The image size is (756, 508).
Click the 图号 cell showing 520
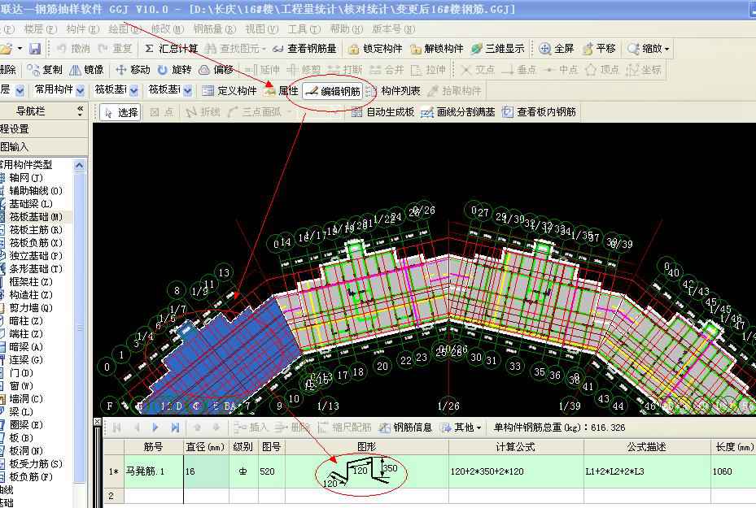pos(272,472)
